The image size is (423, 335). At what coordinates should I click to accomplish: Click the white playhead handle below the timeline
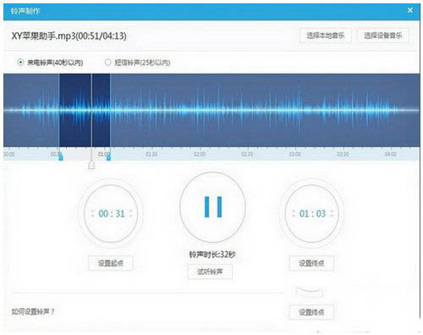click(x=91, y=165)
